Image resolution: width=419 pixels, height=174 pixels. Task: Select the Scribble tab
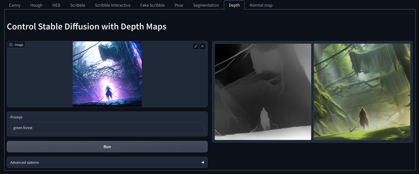click(78, 5)
